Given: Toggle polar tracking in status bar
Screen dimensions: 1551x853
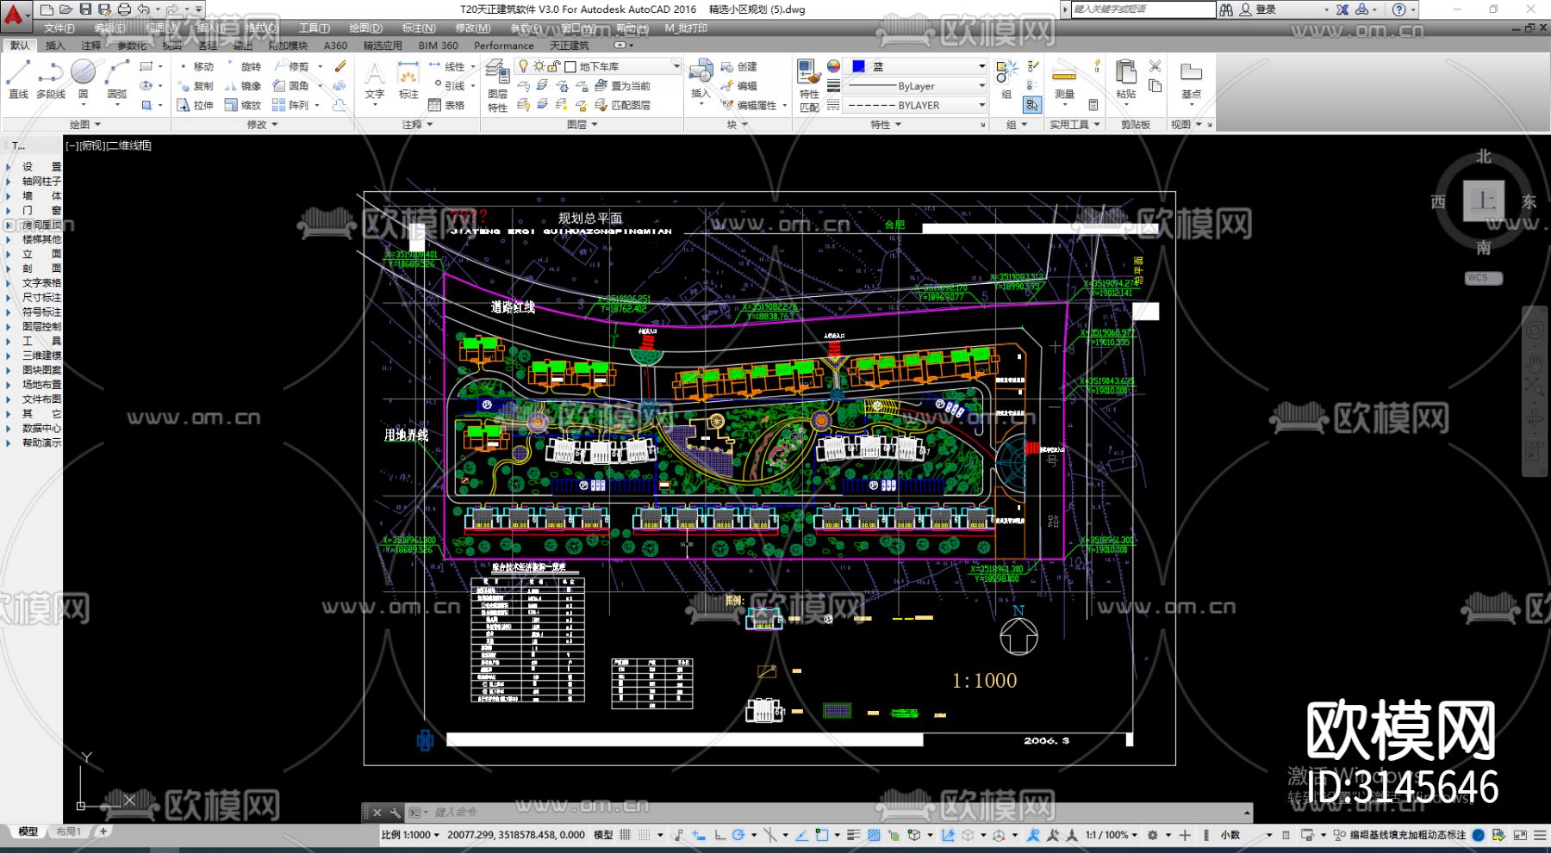Looking at the screenshot, I should [738, 835].
